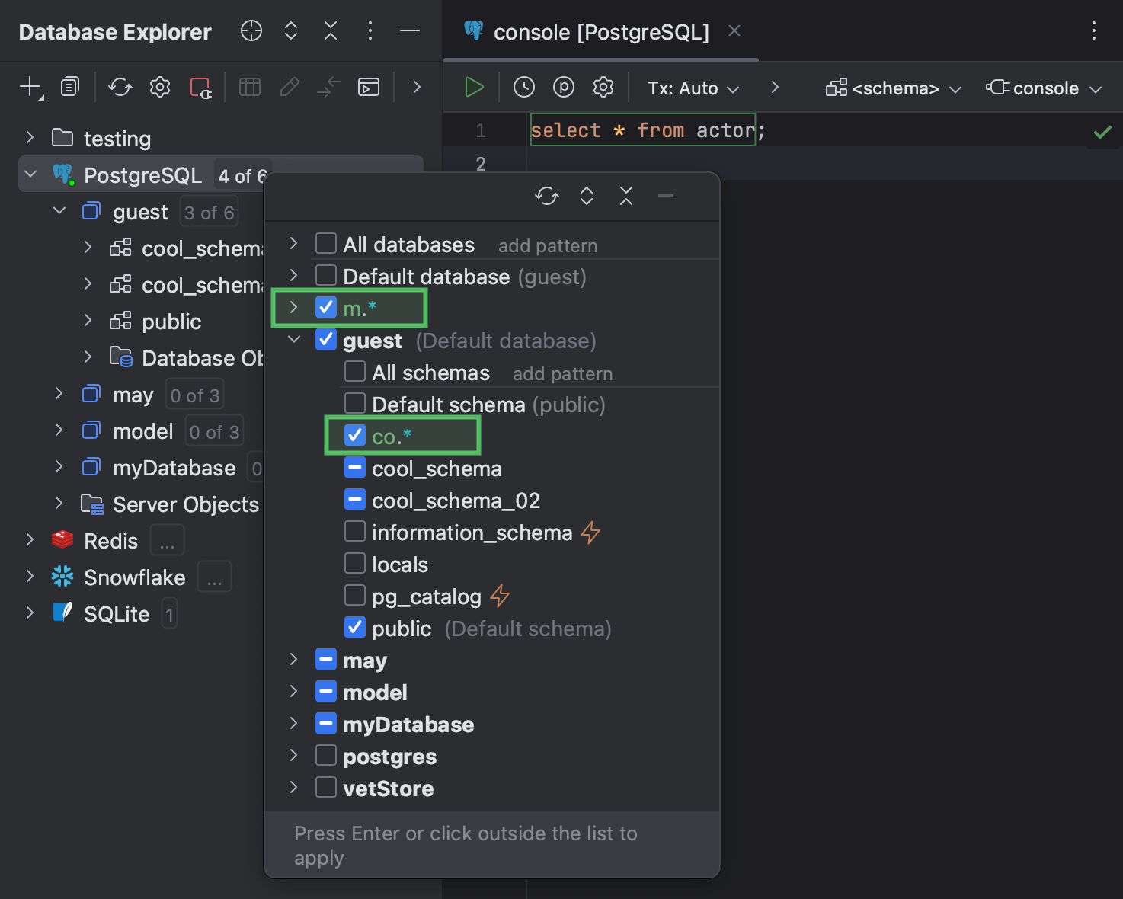Screen dimensions: 1123x899
Task: Expand the may database in the popup
Action: click(x=293, y=660)
